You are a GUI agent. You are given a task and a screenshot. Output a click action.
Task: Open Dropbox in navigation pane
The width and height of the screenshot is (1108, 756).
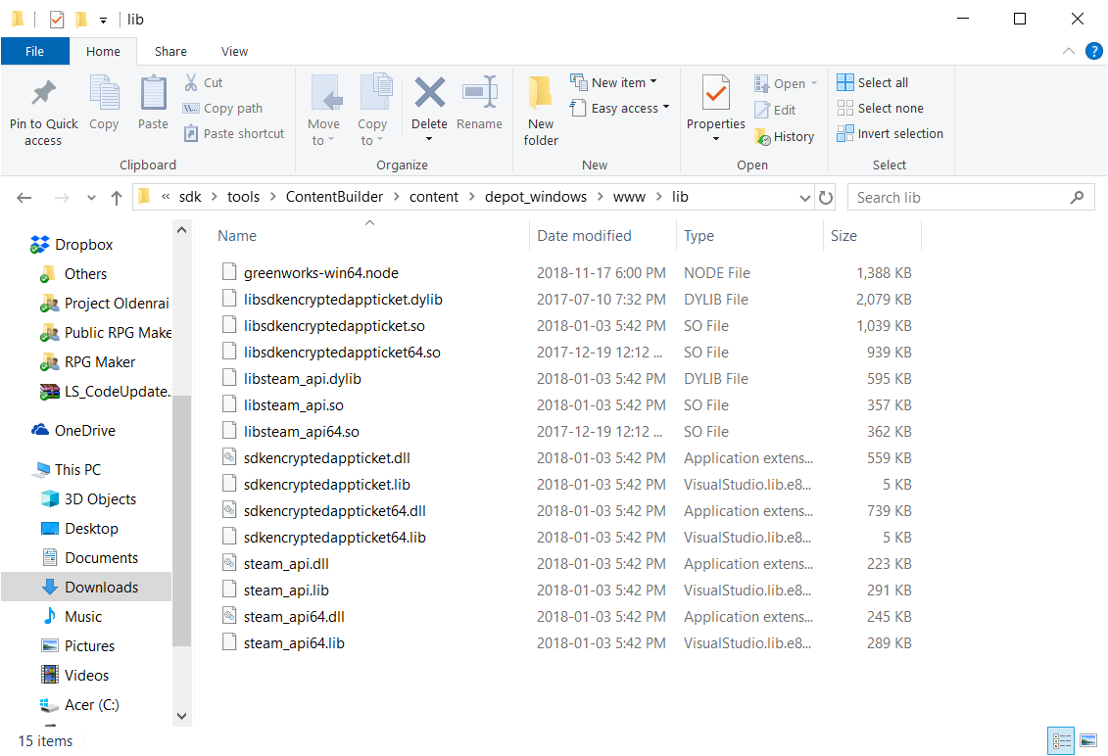click(71, 245)
